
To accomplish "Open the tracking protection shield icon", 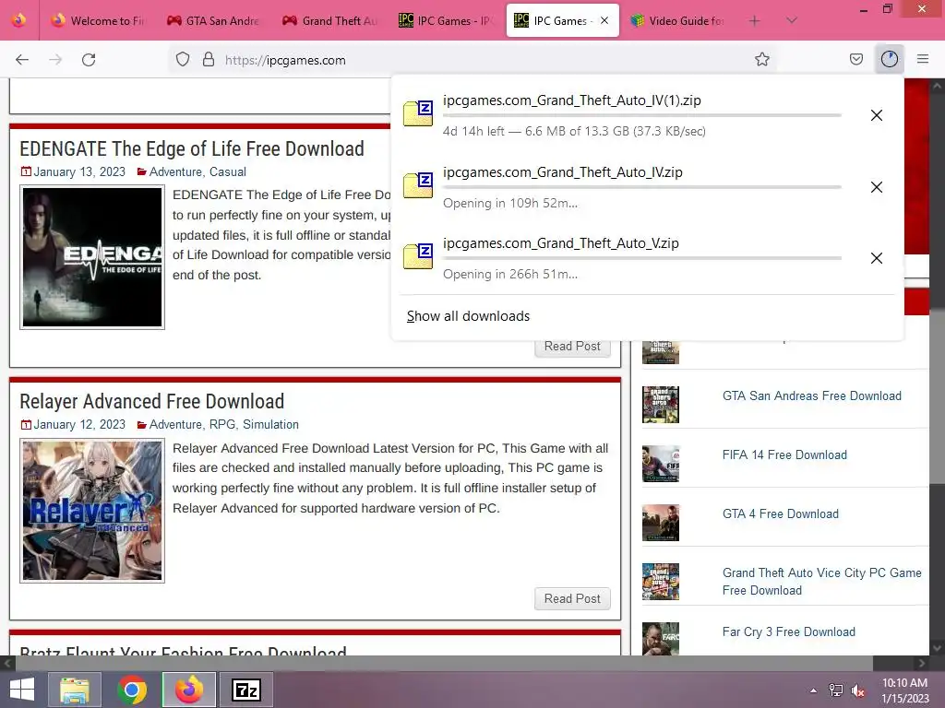I will [183, 60].
